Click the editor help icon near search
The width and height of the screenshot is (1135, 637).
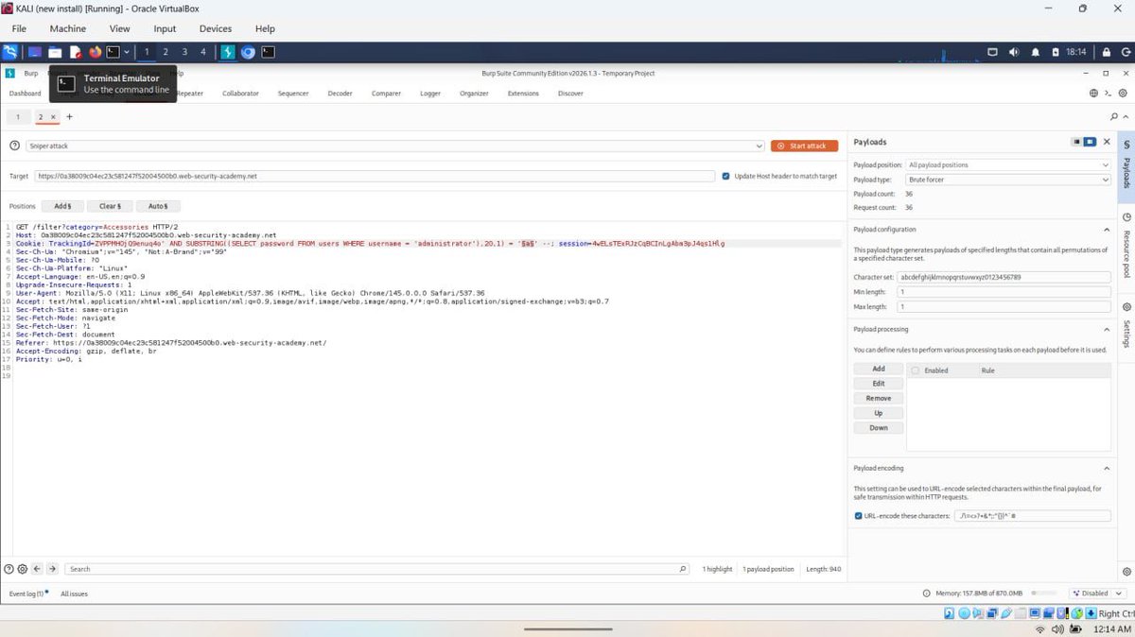point(9,569)
